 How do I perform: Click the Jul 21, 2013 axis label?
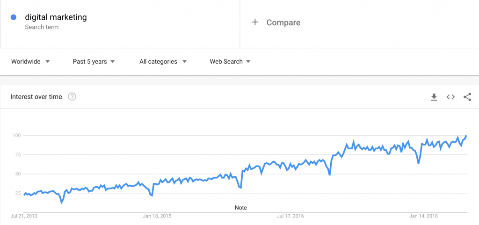(x=24, y=216)
